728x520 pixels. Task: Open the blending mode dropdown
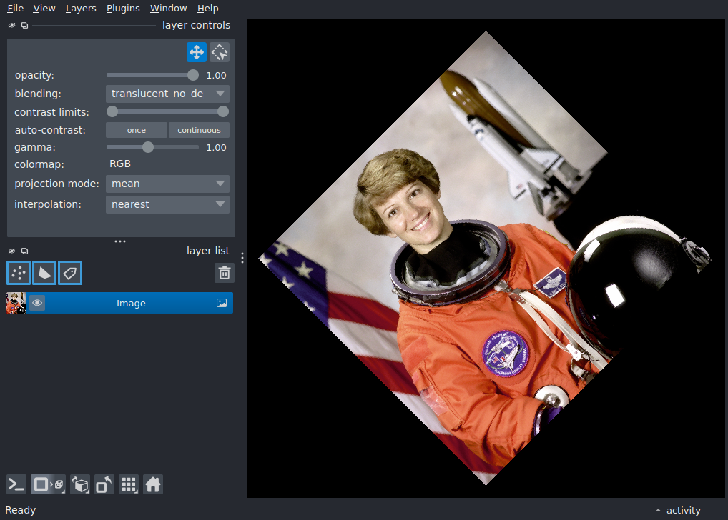167,94
